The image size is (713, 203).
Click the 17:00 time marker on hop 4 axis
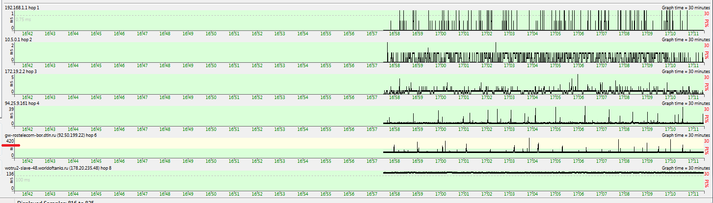pos(441,129)
